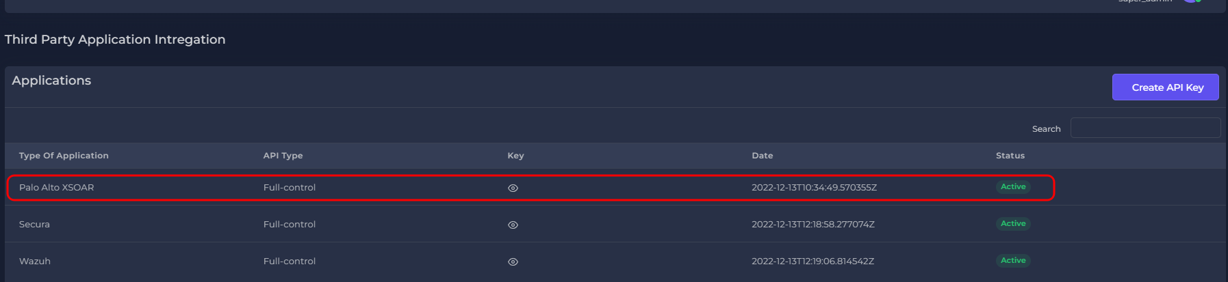Reveal the Palo Alto XSOAR API key
Image resolution: width=1228 pixels, height=282 pixels.
tap(513, 188)
